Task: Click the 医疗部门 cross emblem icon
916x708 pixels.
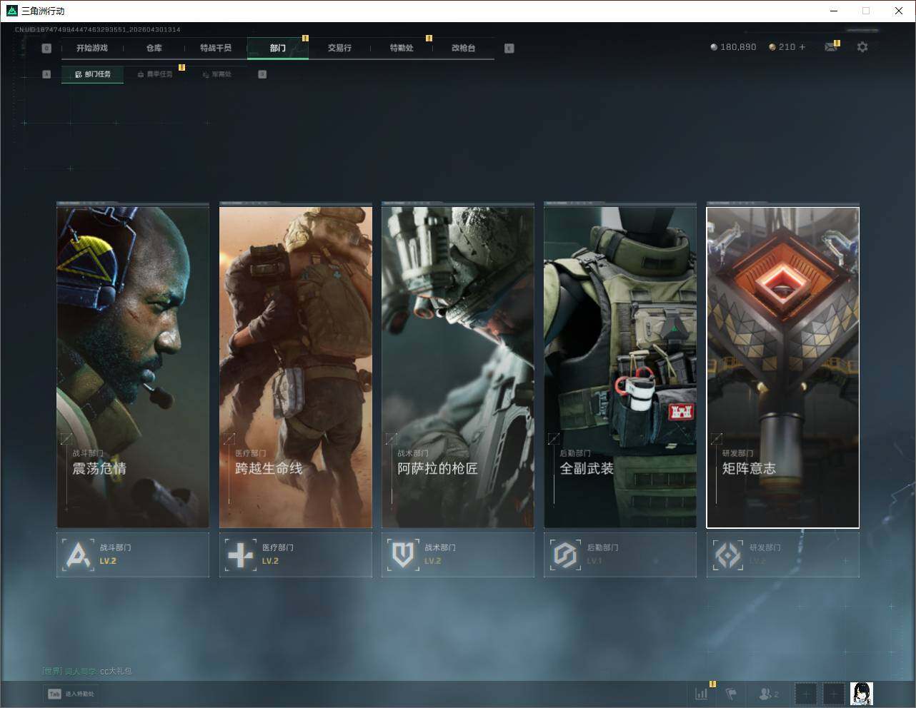Action: coord(240,555)
